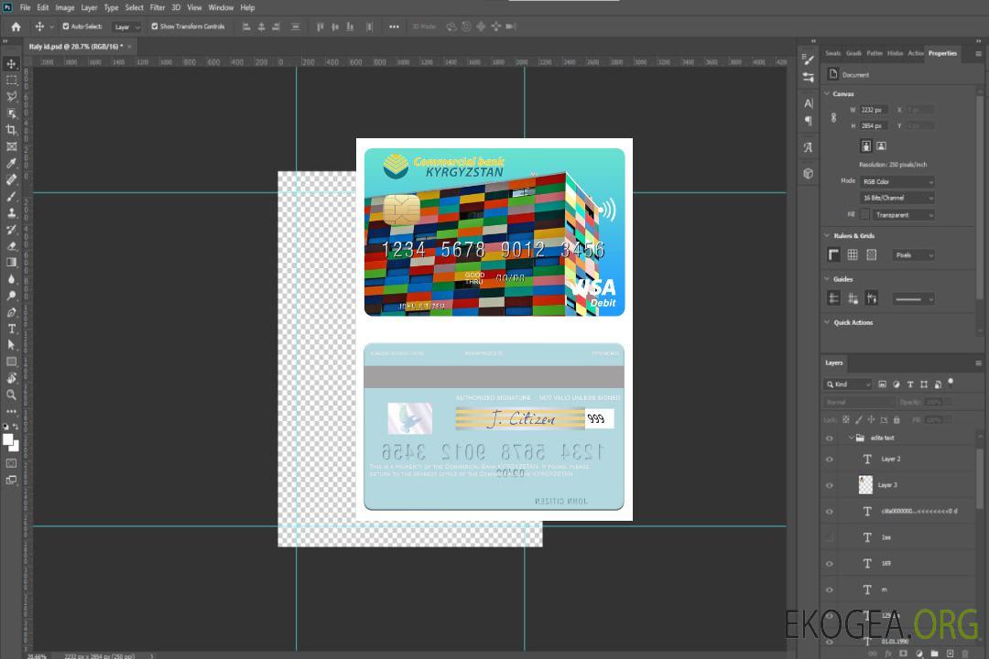989x659 pixels.
Task: Open the RGB Color mode dropdown
Action: click(x=897, y=181)
